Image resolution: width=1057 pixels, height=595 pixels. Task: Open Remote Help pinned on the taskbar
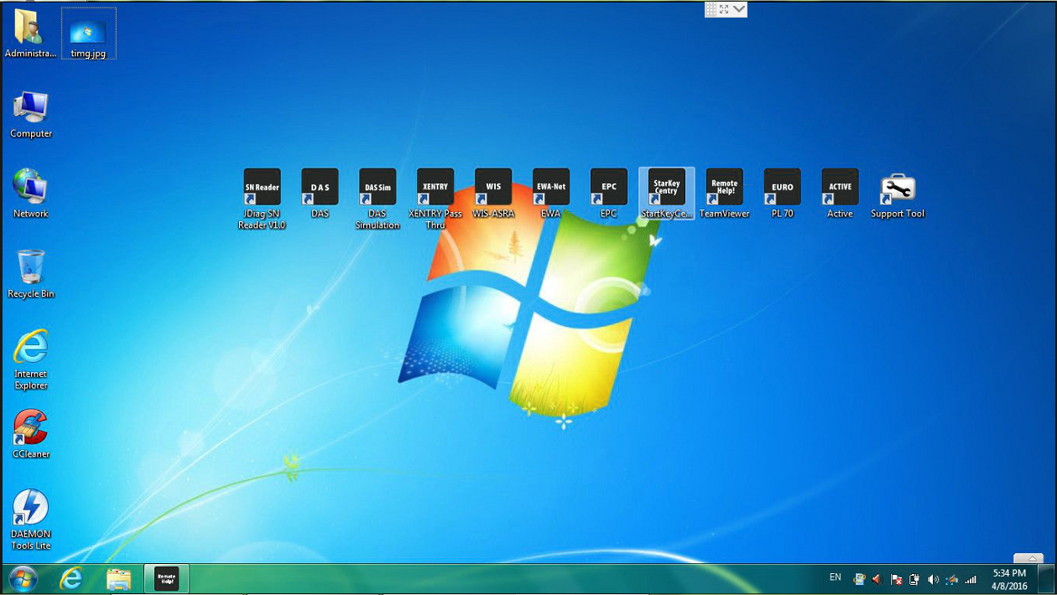[x=166, y=578]
